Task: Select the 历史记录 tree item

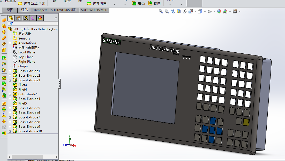Action: (25, 34)
